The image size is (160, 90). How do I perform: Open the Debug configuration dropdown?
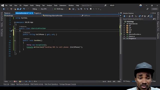click(x=36, y=9)
